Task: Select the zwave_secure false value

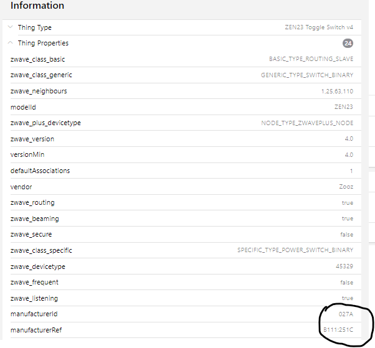Action: [346, 235]
